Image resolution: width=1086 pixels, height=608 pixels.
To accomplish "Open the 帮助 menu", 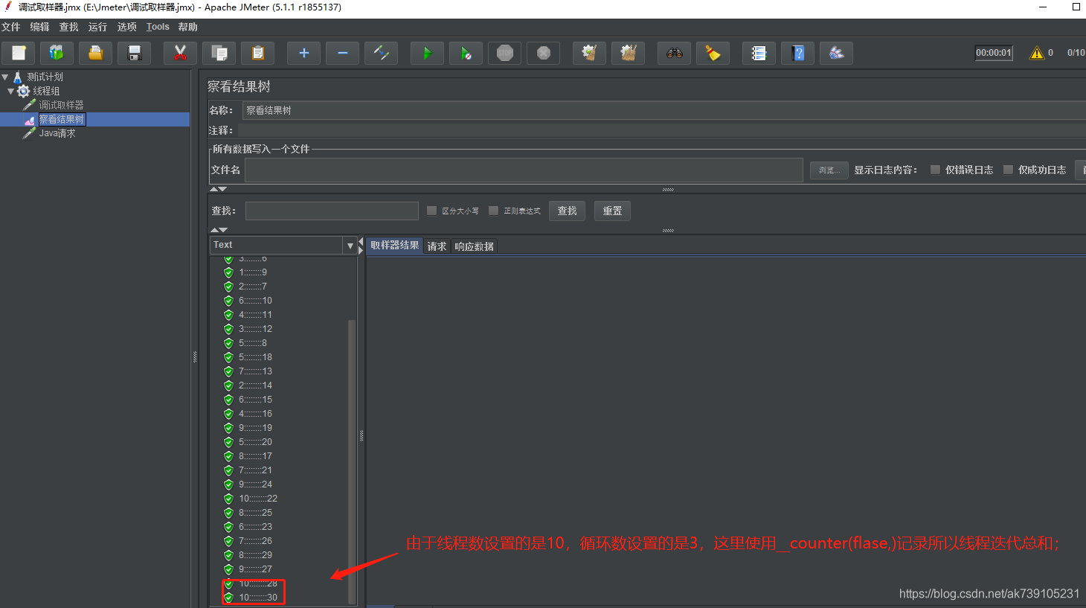I will 188,27.
